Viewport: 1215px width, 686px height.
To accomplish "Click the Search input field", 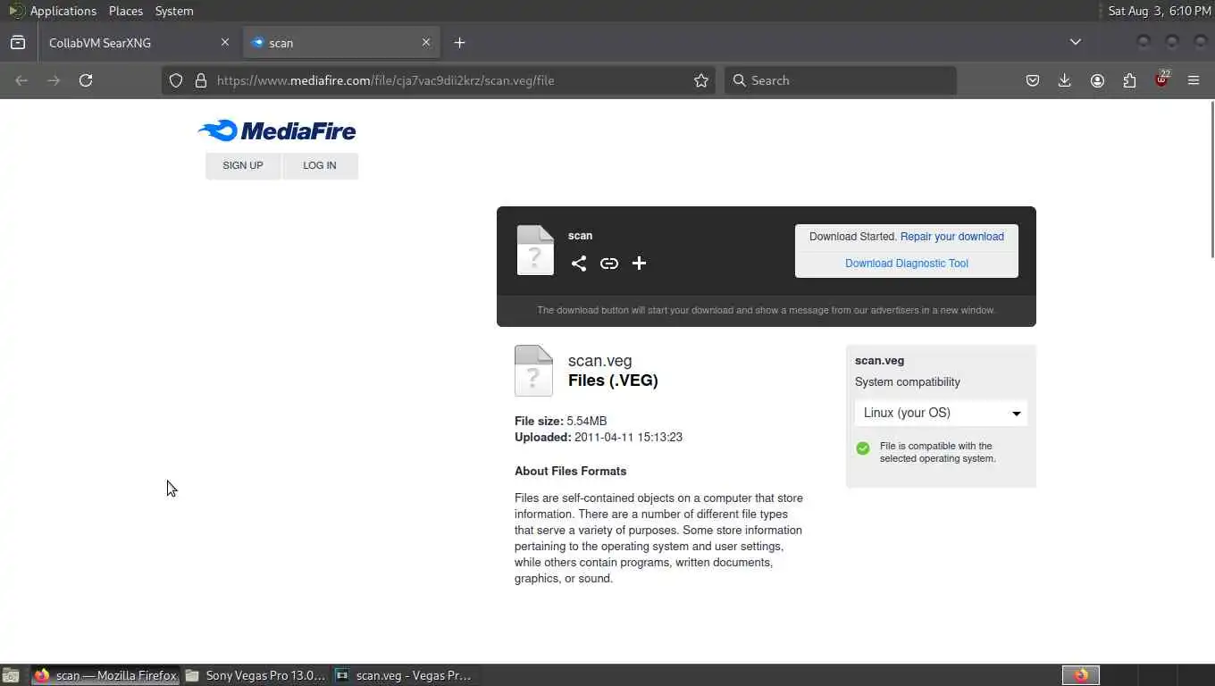I will click(x=840, y=80).
